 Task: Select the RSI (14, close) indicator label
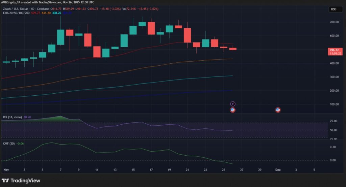(x=12, y=117)
